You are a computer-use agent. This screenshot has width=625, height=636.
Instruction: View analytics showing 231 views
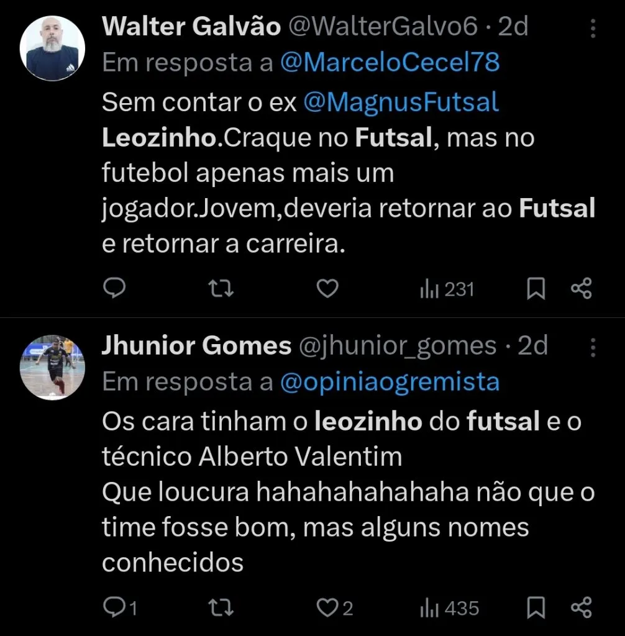pos(447,289)
